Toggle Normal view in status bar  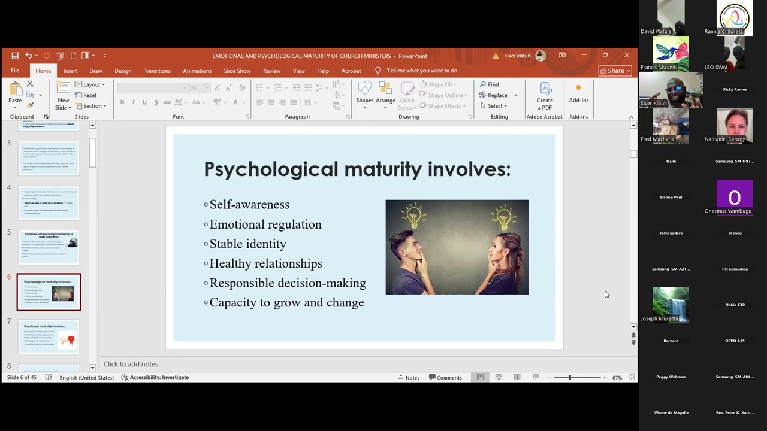[x=480, y=377]
